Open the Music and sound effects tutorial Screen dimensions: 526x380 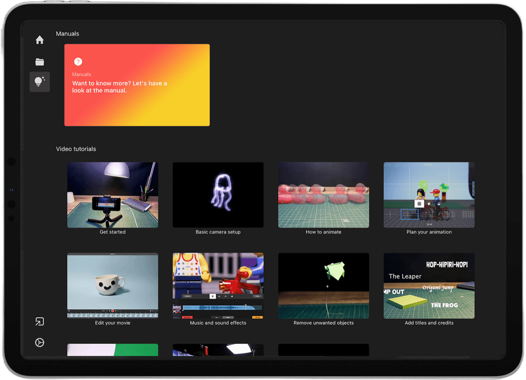(218, 286)
